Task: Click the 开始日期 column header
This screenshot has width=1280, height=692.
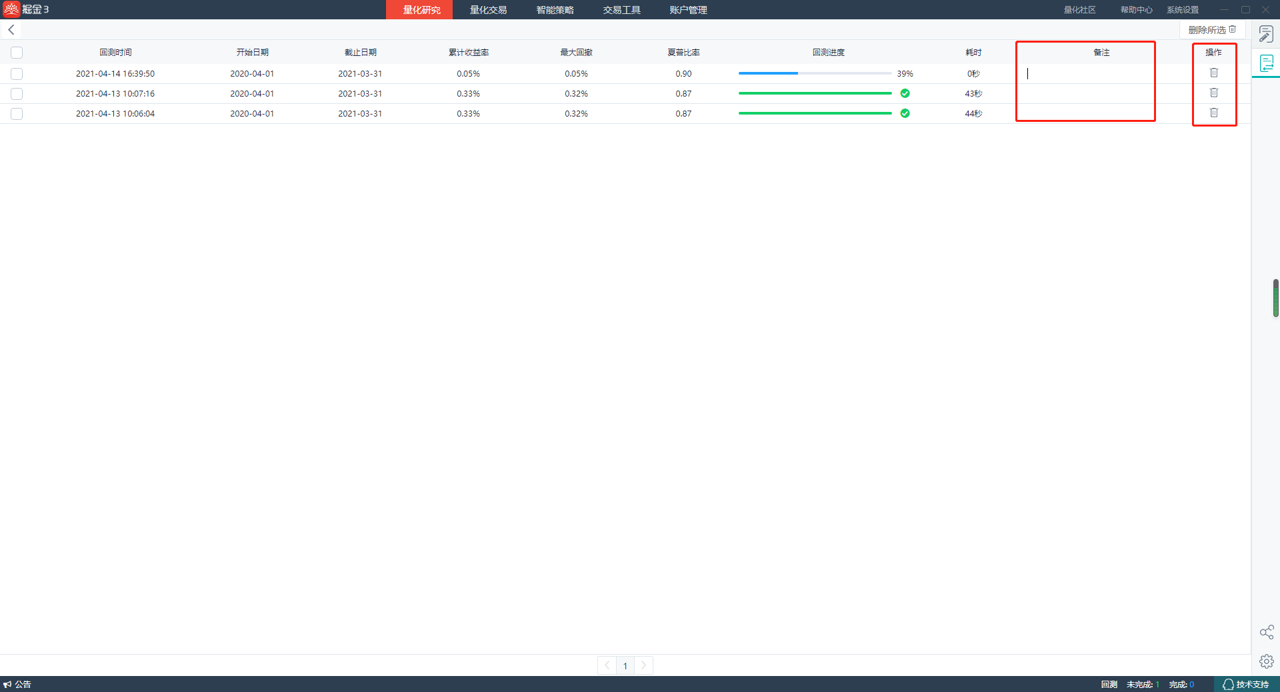Action: (x=252, y=53)
